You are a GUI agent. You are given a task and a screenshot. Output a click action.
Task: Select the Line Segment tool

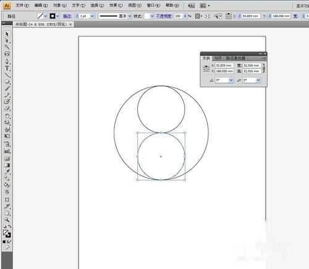pos(7,75)
